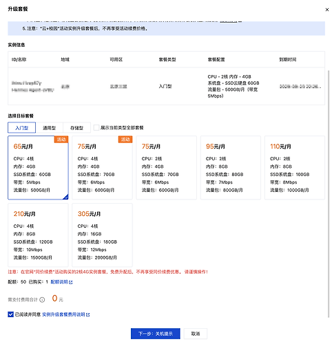The width and height of the screenshot is (334, 344).
Task: Choose the 75元/月 4核 70GB plan
Action: pos(102,167)
